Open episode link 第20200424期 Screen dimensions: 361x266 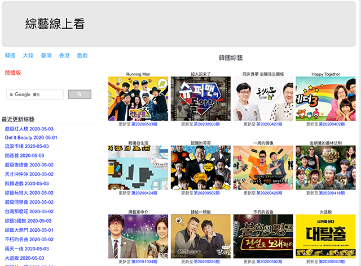pyautogui.click(x=144, y=193)
